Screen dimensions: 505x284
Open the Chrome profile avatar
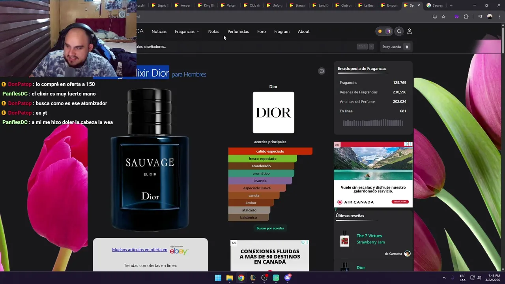click(x=490, y=17)
